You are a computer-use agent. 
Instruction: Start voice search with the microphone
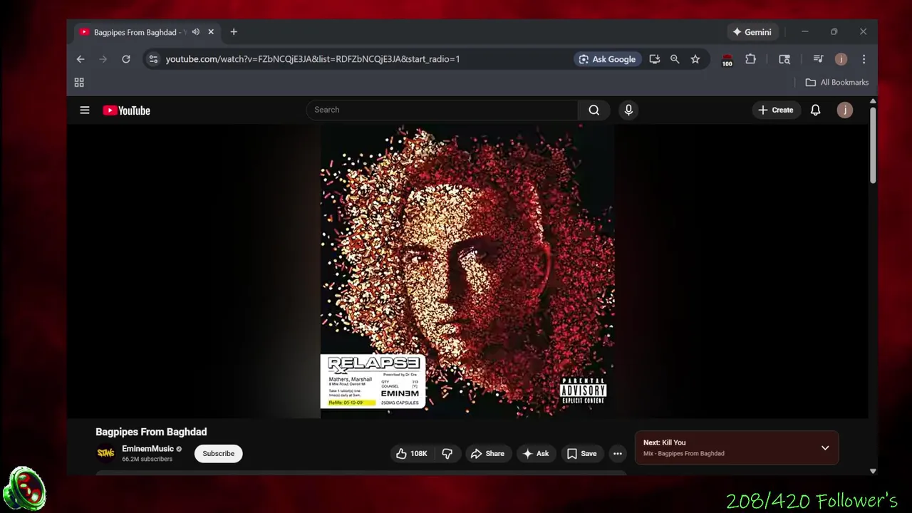628,110
